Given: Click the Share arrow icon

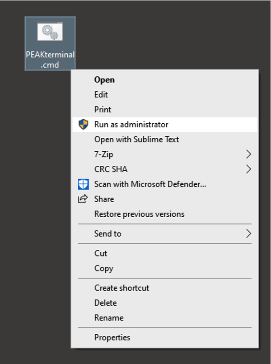Looking at the screenshot, I should point(83,199).
